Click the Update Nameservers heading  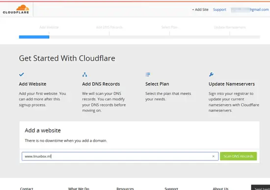pos(232,84)
